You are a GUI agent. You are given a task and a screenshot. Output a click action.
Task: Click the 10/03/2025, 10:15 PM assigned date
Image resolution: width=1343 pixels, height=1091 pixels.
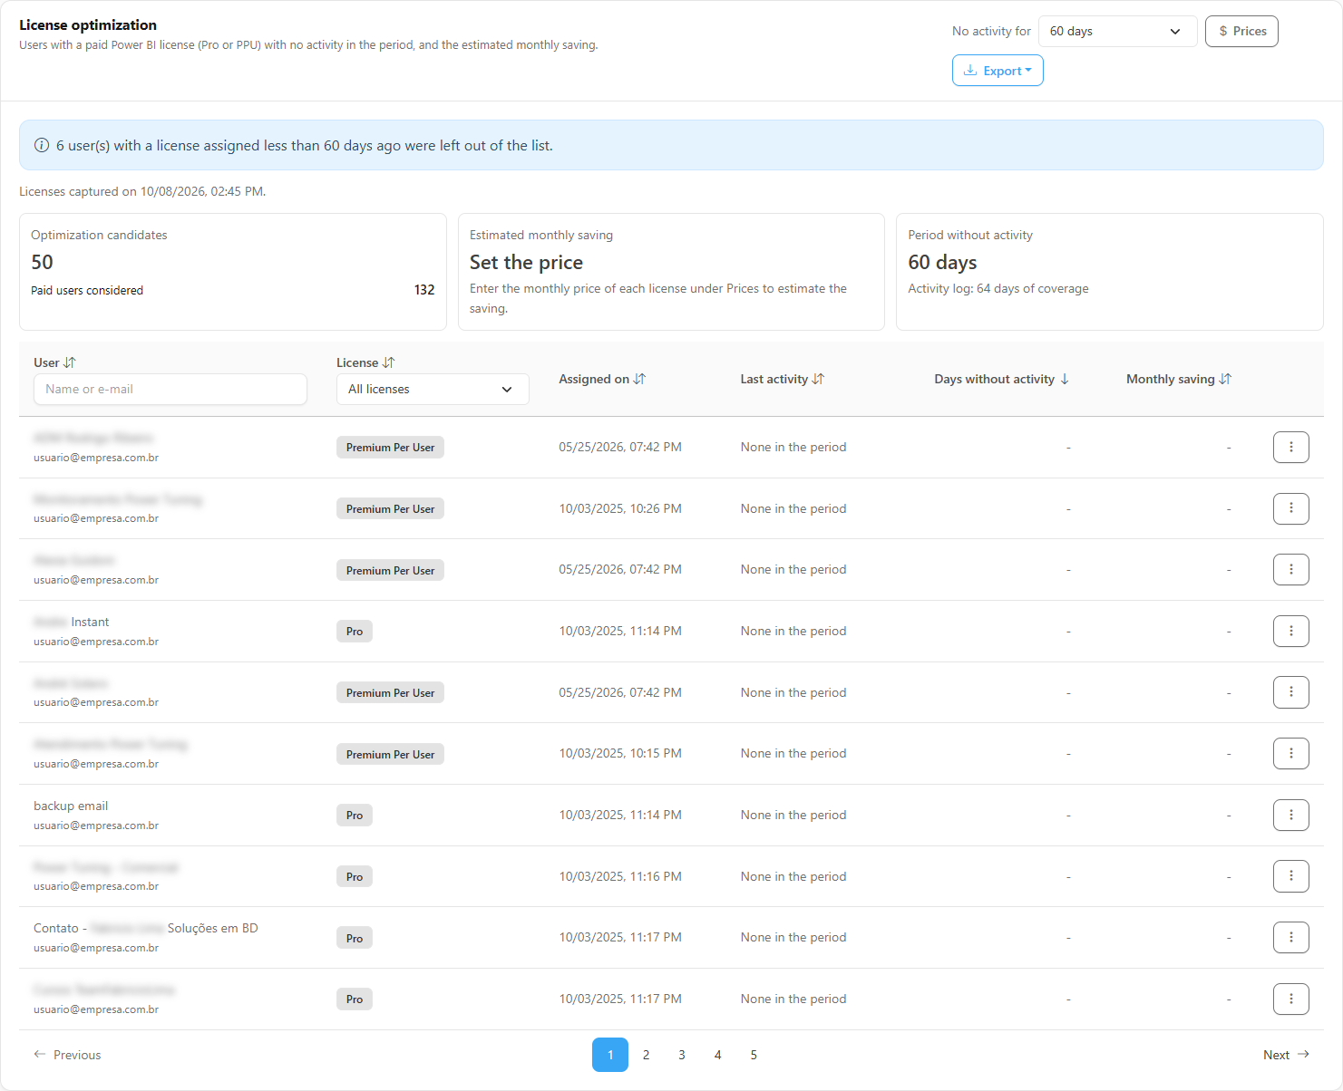click(620, 753)
